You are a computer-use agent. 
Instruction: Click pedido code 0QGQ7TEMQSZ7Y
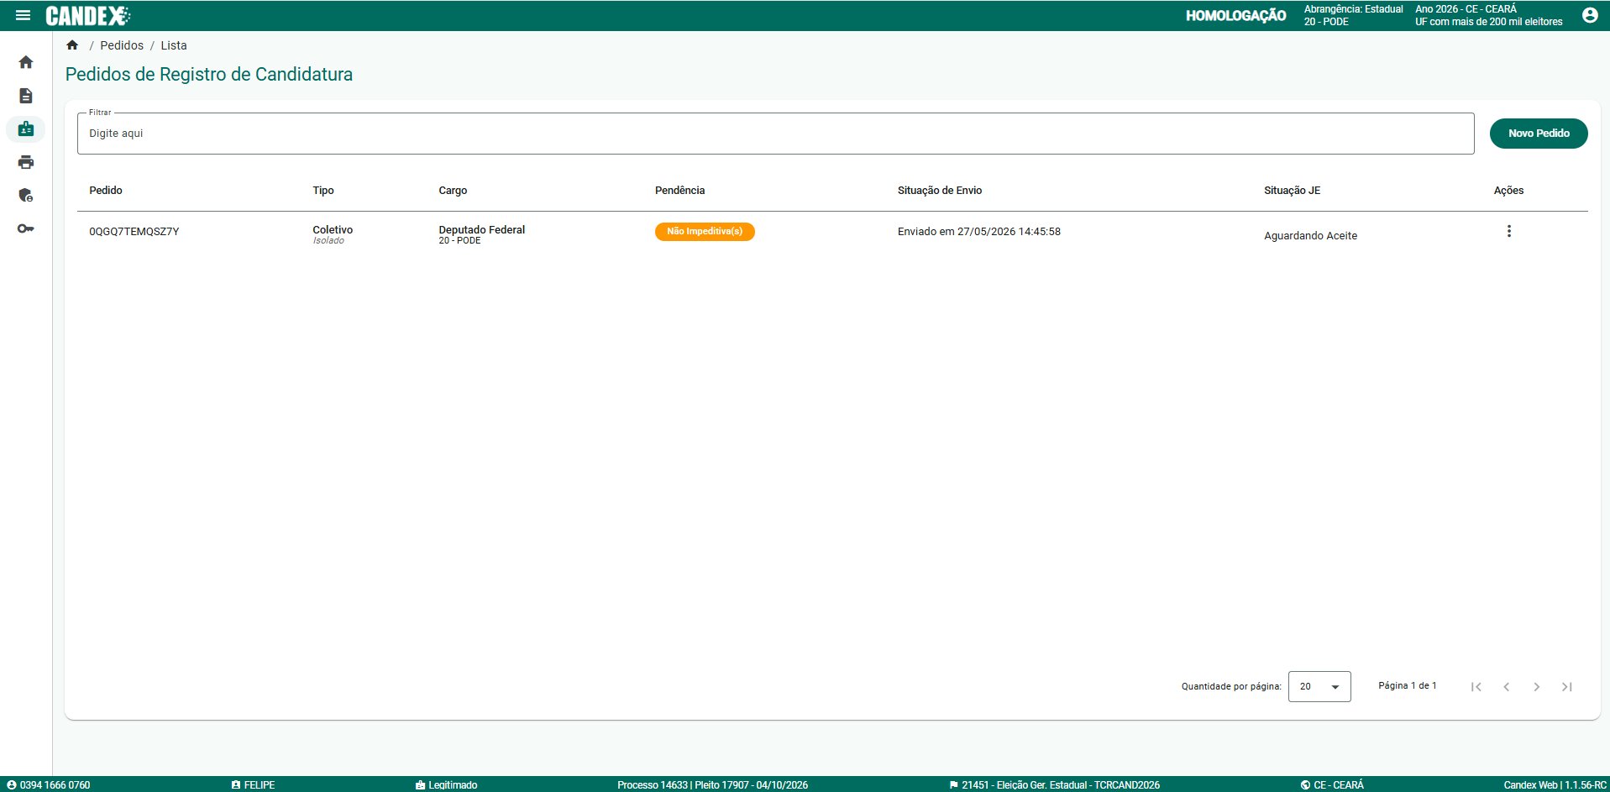(x=134, y=232)
